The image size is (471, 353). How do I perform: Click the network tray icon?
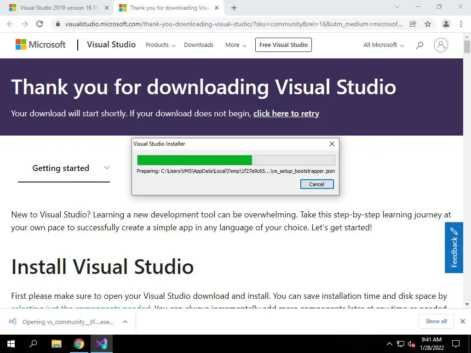(401, 344)
